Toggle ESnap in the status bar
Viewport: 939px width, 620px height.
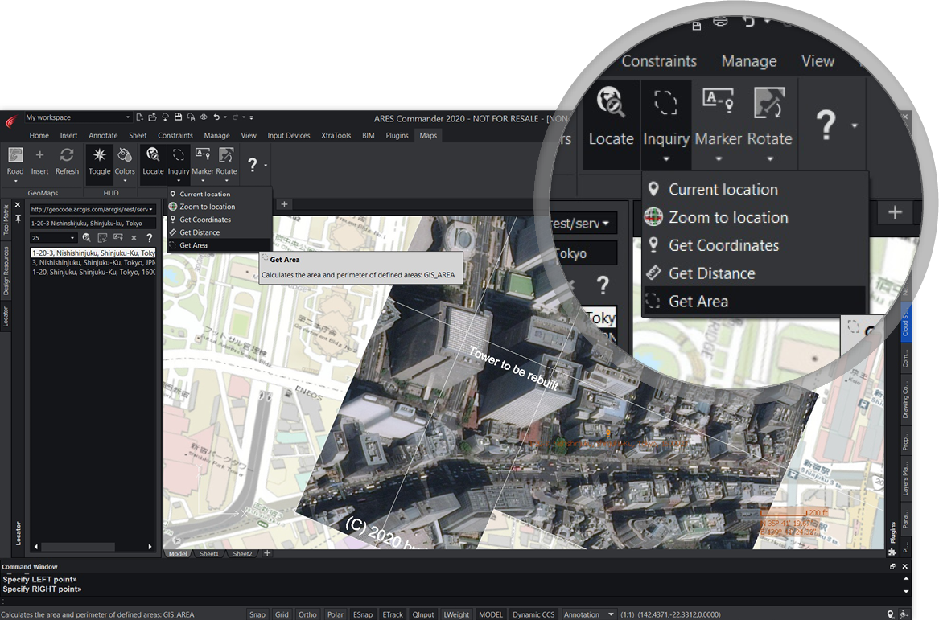pyautogui.click(x=362, y=614)
